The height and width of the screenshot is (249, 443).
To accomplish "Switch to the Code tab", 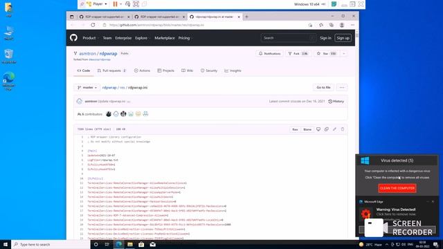I will tap(84, 71).
